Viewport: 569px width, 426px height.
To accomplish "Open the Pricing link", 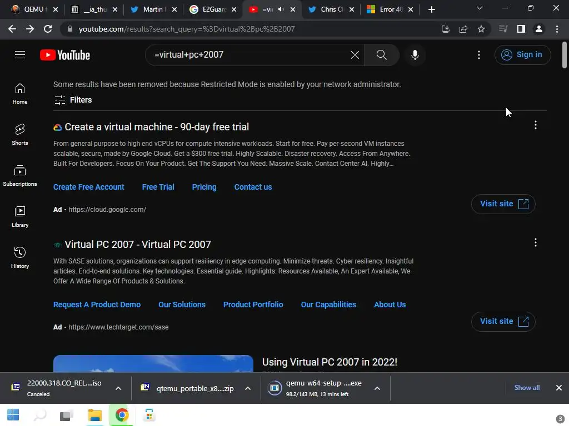I will [x=204, y=187].
